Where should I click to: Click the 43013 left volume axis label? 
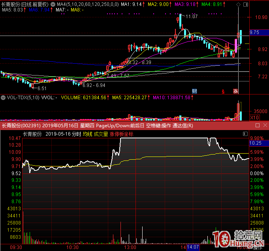[x=14, y=209]
